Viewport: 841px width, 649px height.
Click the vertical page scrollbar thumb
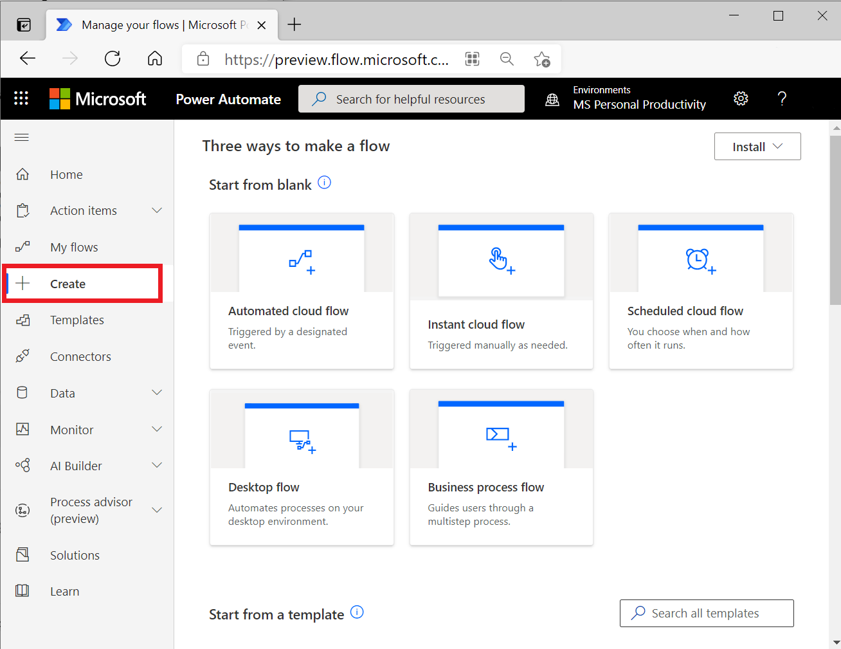[x=835, y=219]
